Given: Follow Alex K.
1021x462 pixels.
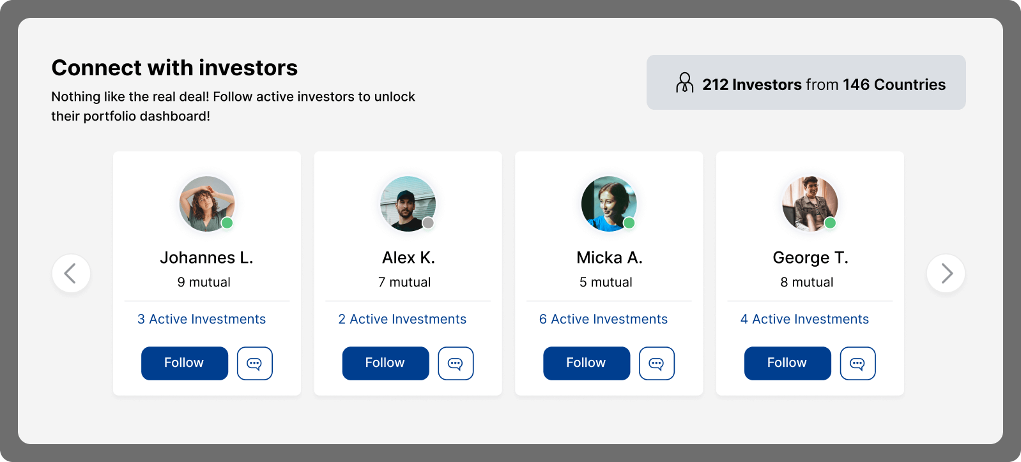Looking at the screenshot, I should click(385, 363).
